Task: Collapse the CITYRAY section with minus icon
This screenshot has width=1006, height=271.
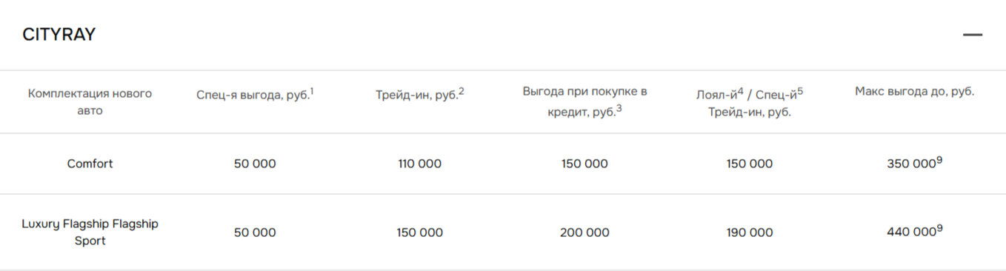Action: coord(972,35)
